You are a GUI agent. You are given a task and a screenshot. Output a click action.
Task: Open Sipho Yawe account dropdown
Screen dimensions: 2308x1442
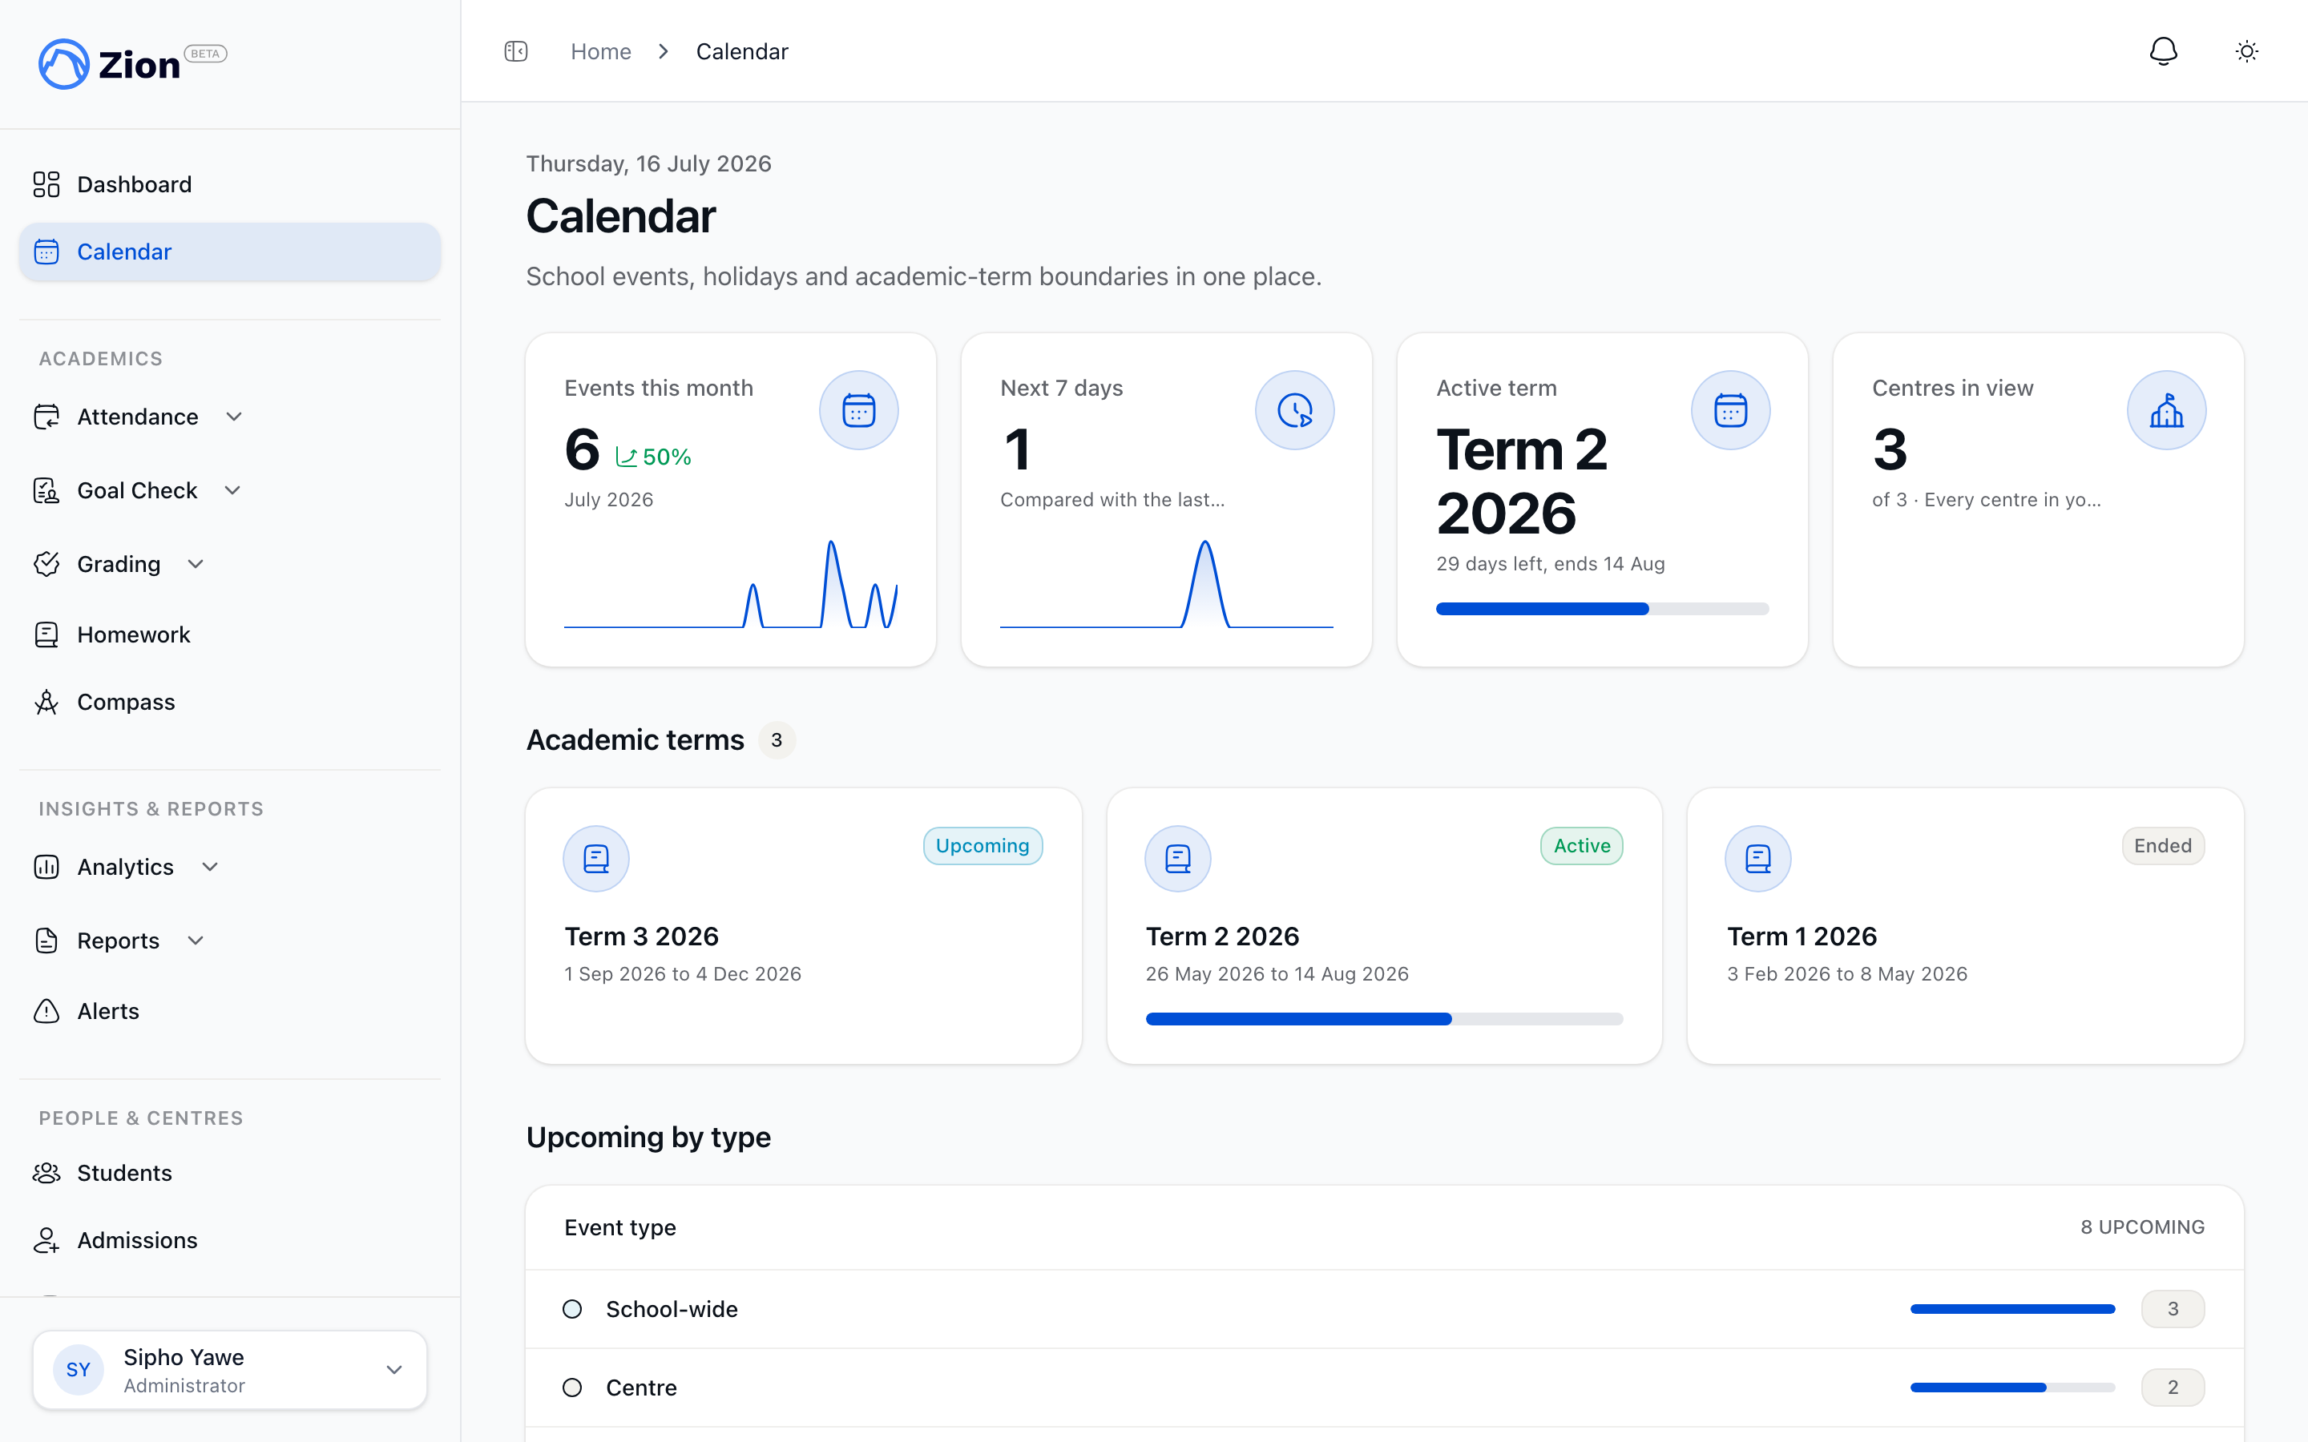(230, 1371)
